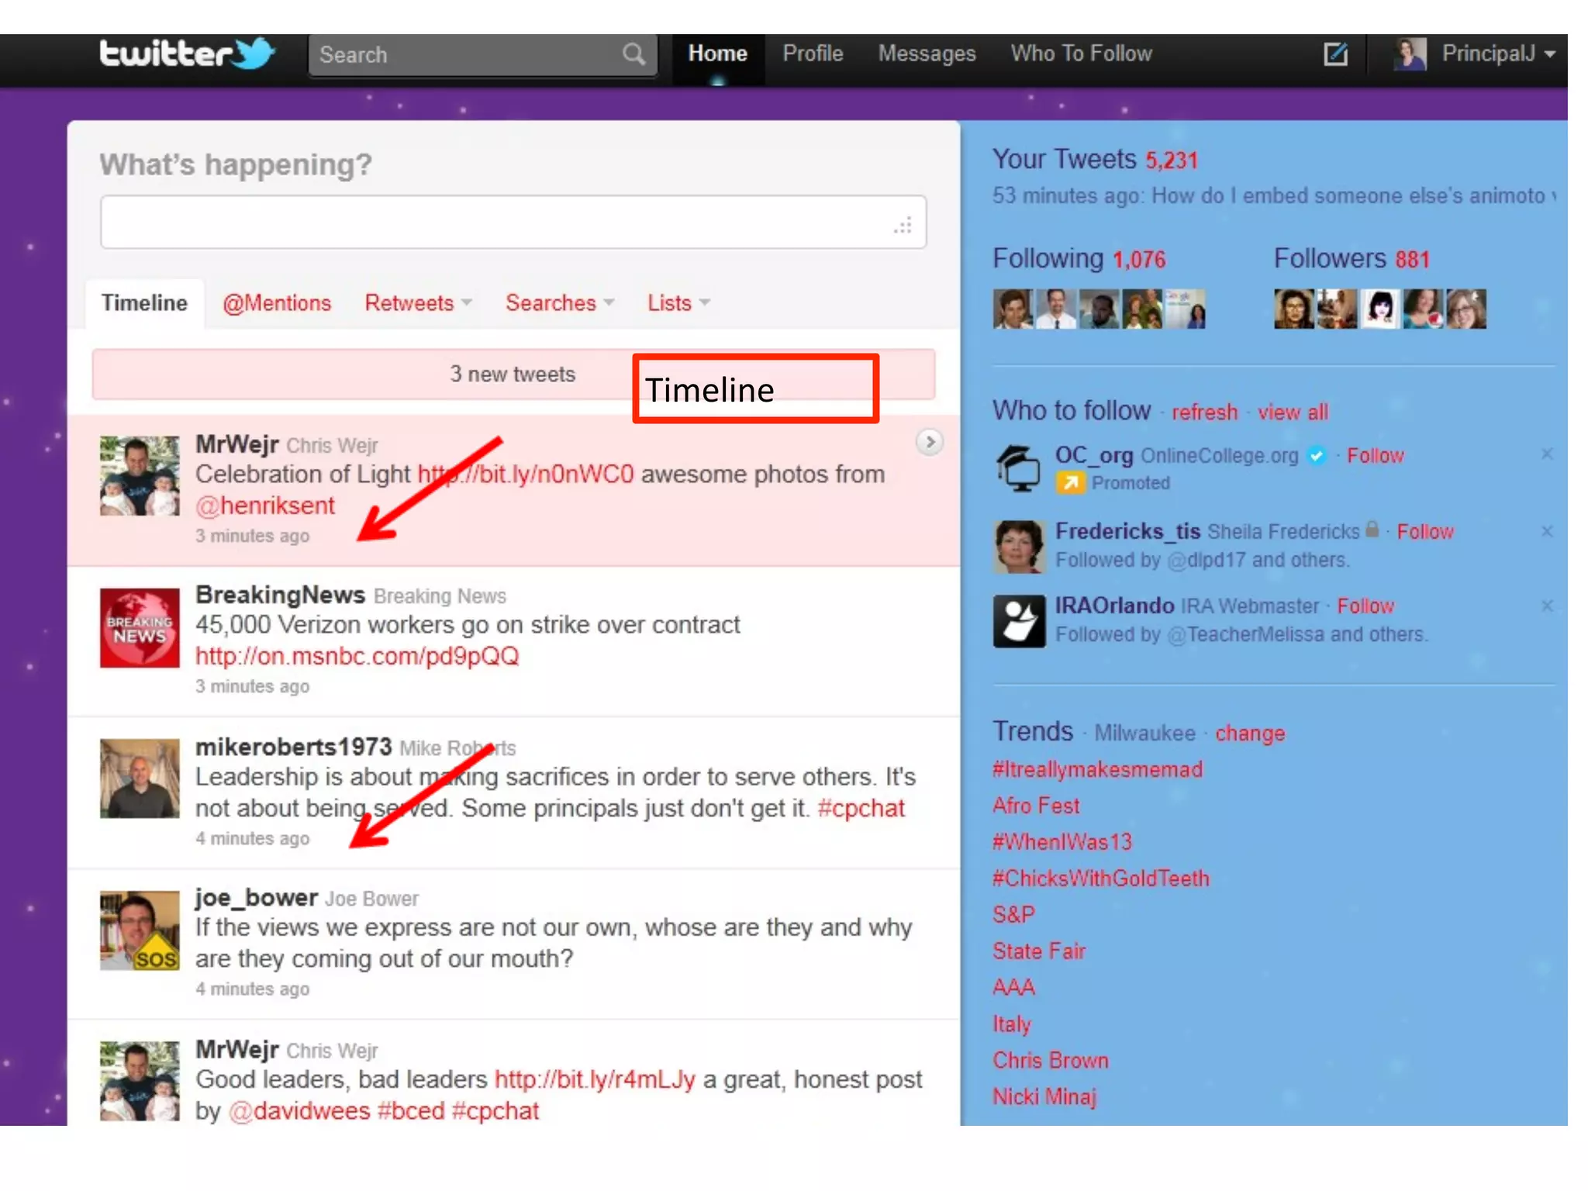Screen dimensions: 1588x1191
Task: Click PrincipalJ profile avatar in top bar
Action: pos(1409,54)
